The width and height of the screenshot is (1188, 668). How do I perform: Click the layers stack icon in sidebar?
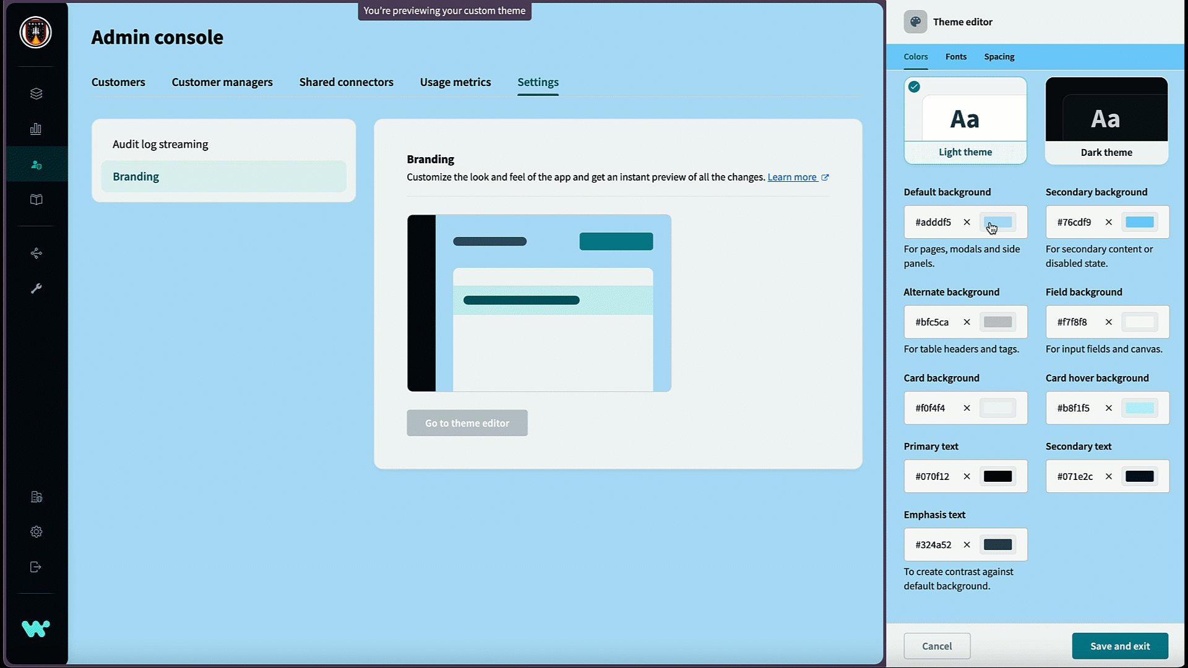pos(36,93)
